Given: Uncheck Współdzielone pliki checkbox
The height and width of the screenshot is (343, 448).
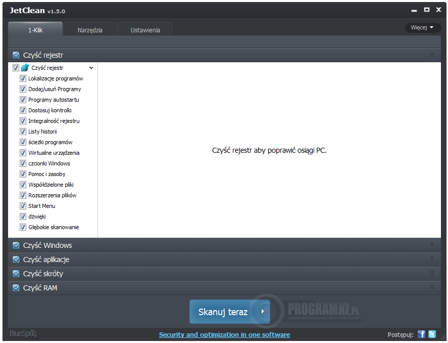Looking at the screenshot, I should pos(23,185).
